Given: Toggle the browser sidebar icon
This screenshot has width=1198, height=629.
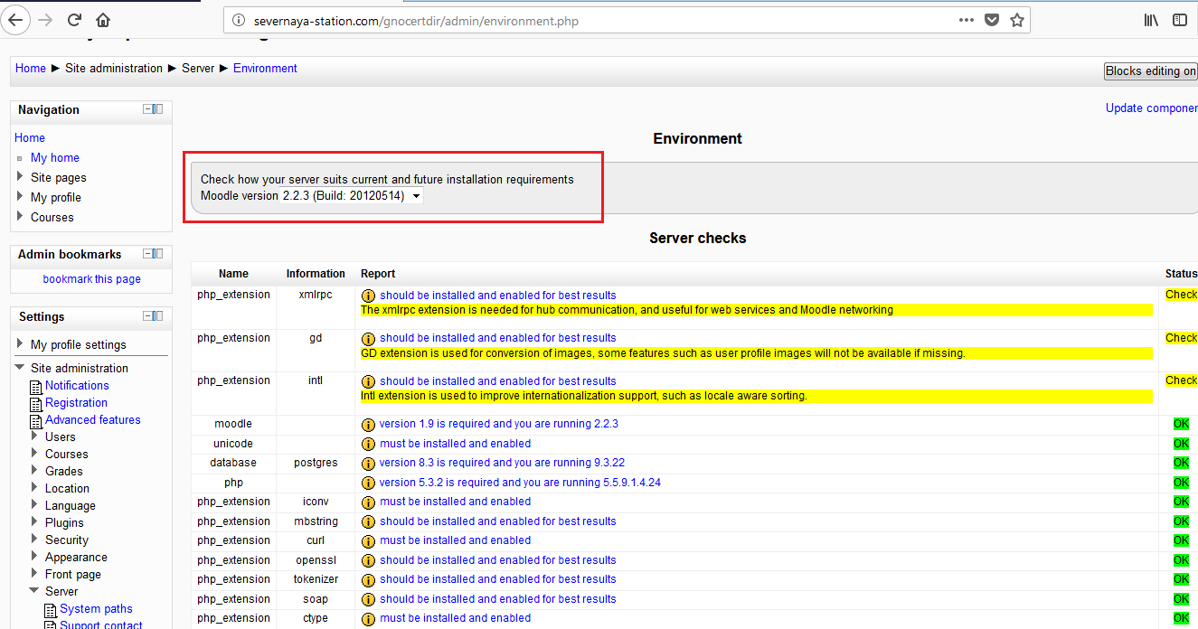Looking at the screenshot, I should click(x=1180, y=20).
